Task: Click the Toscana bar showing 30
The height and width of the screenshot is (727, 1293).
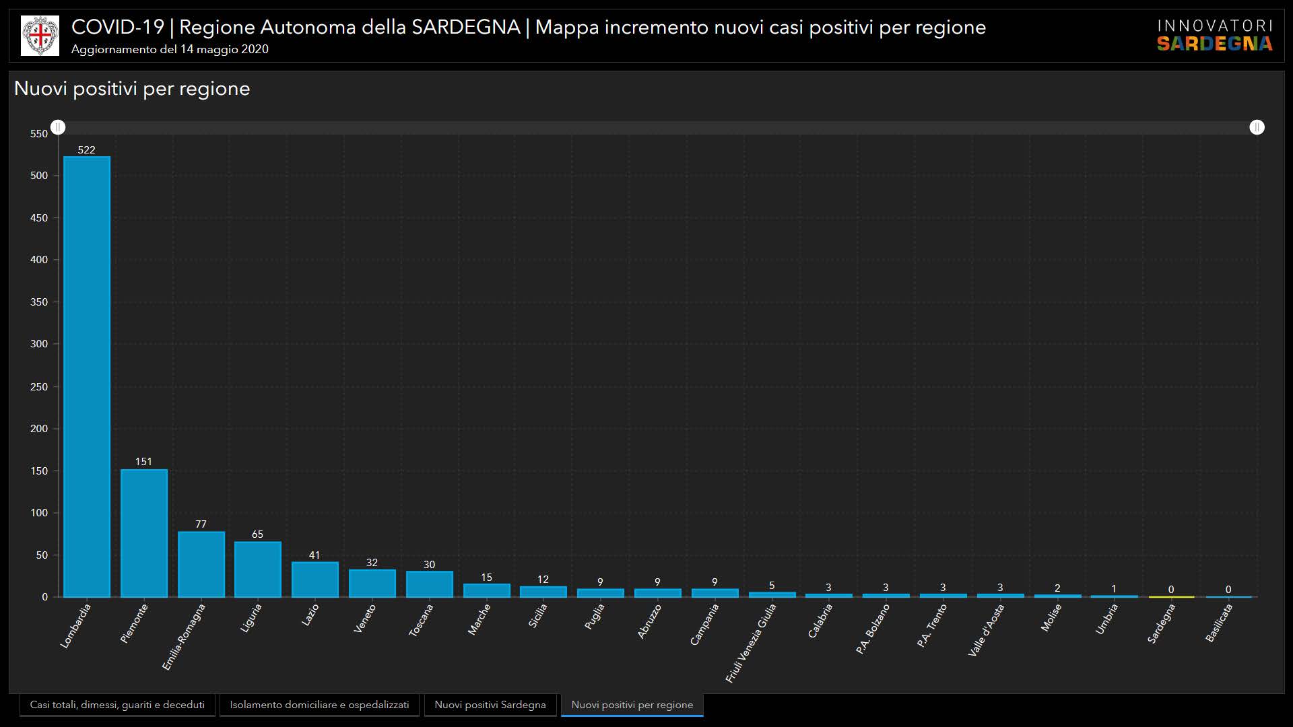Action: (429, 584)
